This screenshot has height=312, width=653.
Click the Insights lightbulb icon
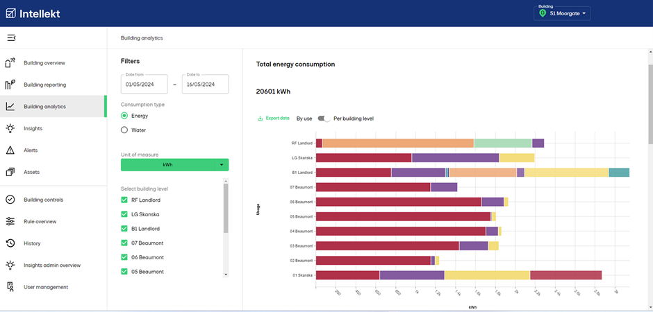10,128
